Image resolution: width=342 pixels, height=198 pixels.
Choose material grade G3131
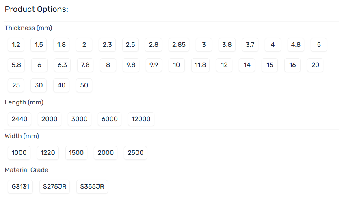[x=20, y=187]
